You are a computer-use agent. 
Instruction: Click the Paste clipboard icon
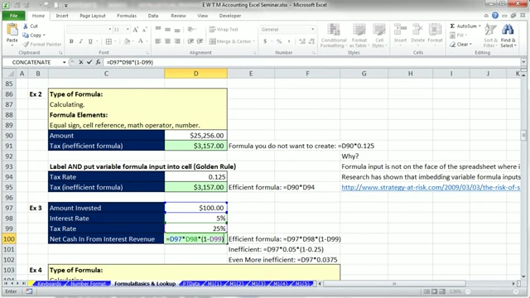12,31
